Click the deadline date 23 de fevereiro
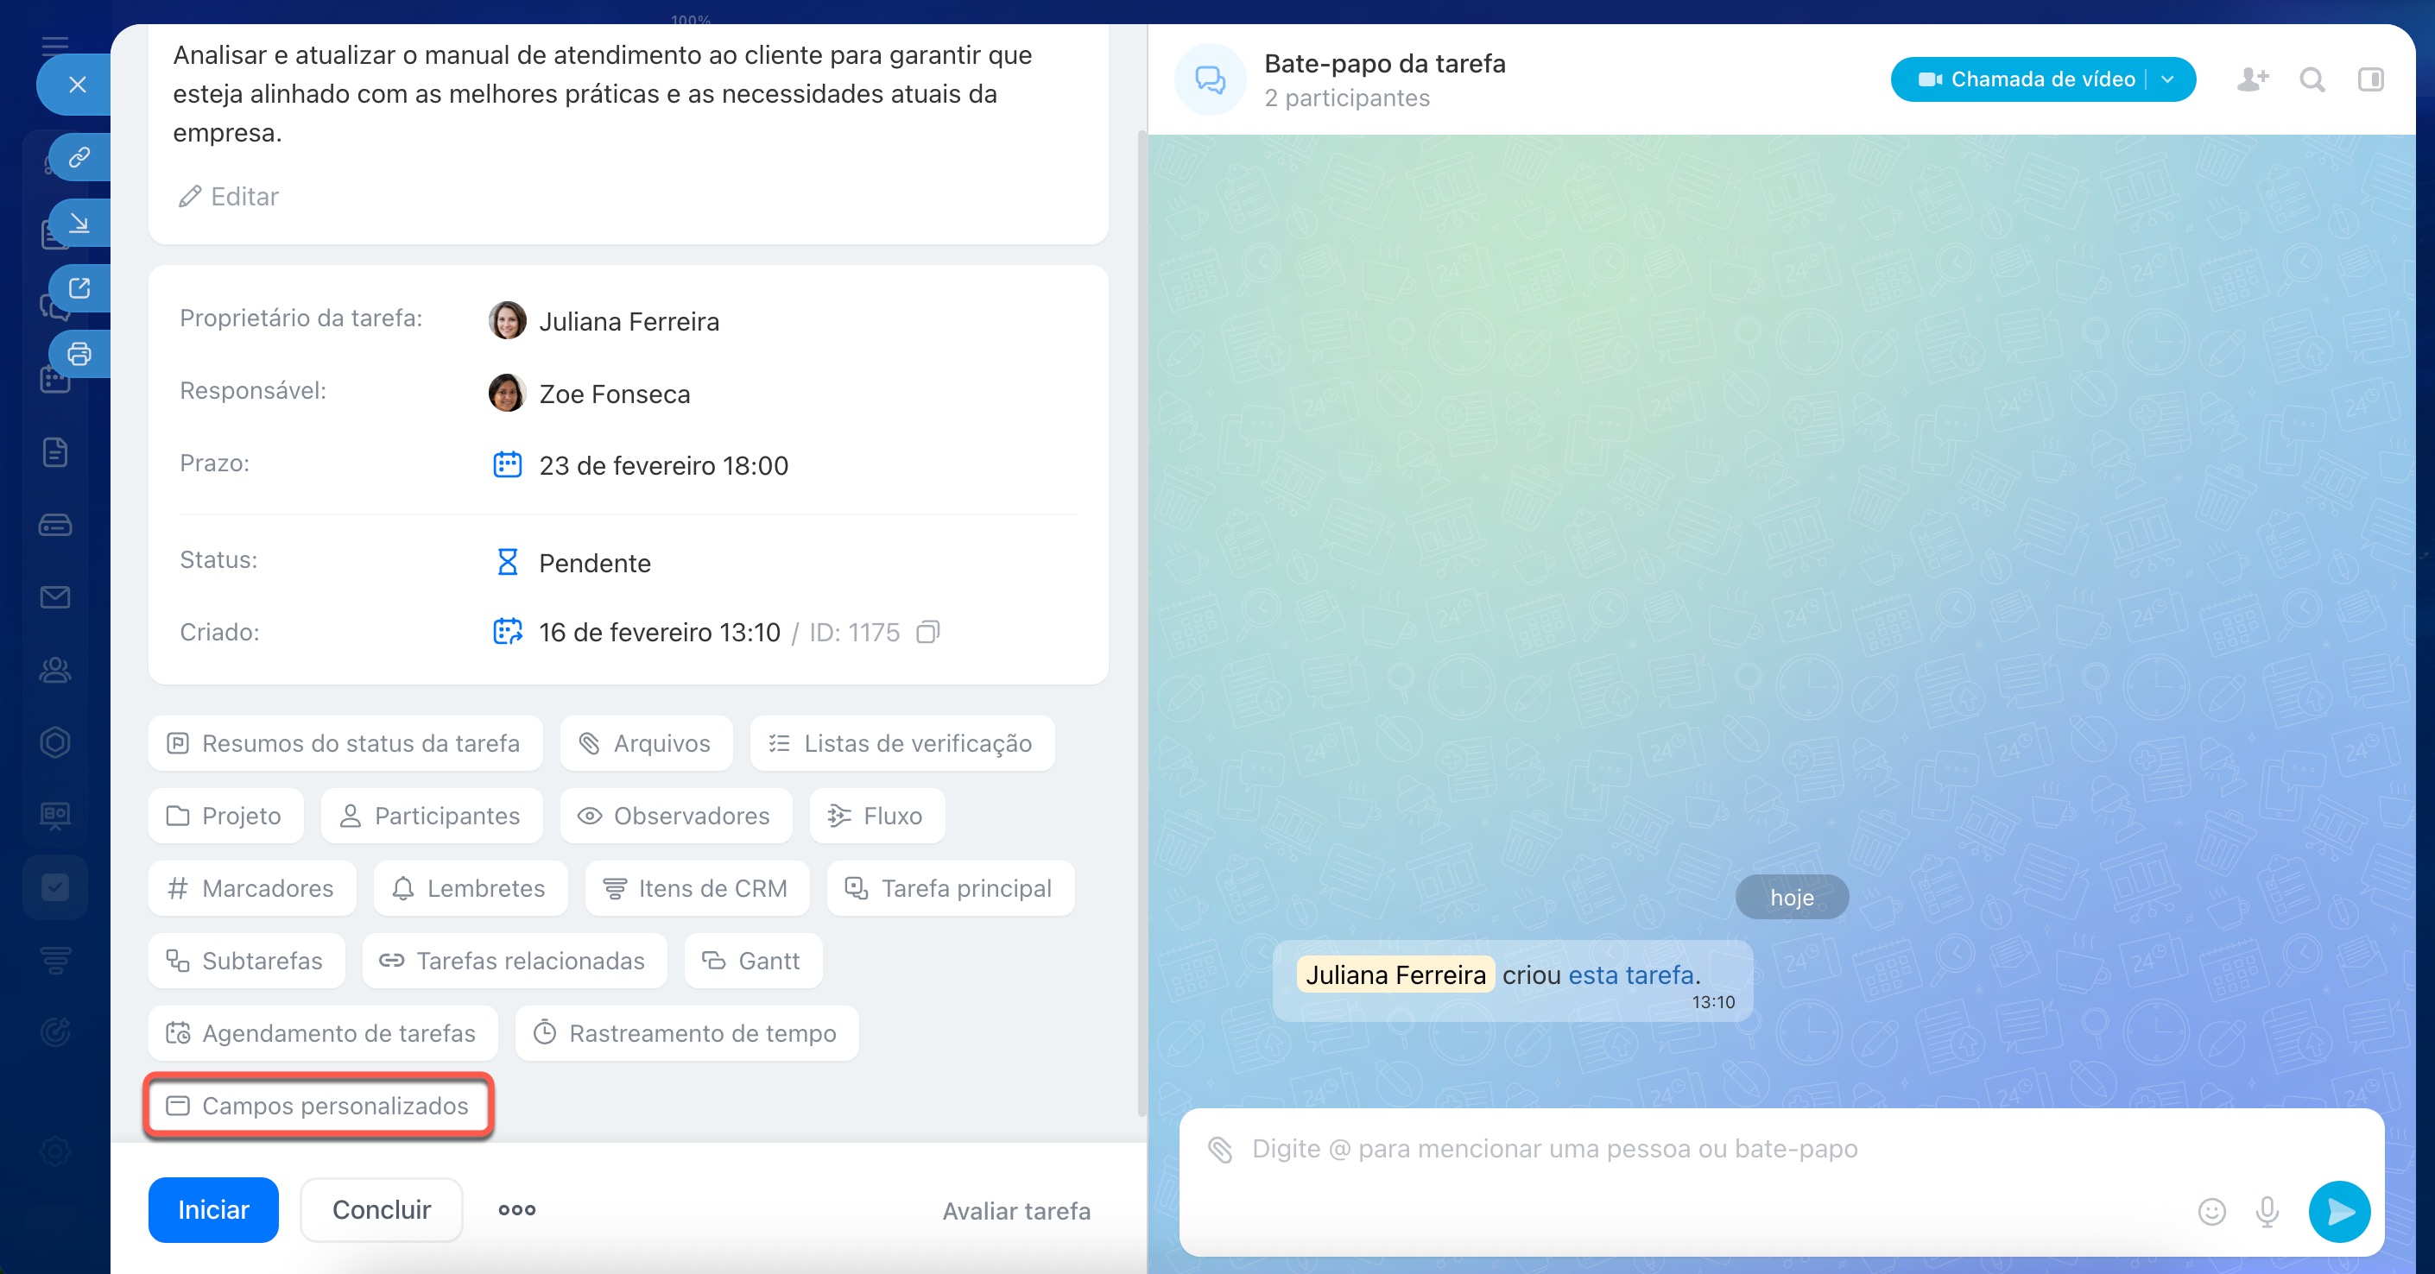This screenshot has height=1274, width=2435. click(x=662, y=466)
